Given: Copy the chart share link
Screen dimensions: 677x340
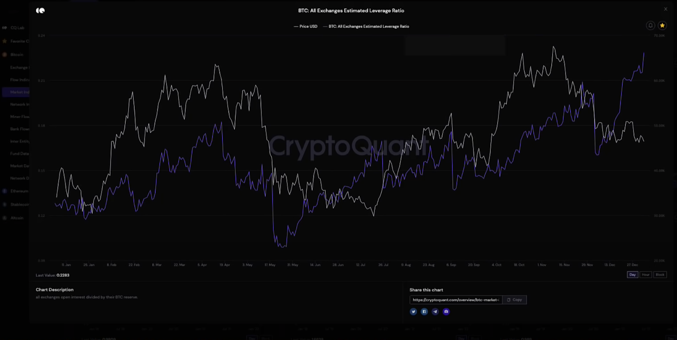Looking at the screenshot, I should (515, 300).
